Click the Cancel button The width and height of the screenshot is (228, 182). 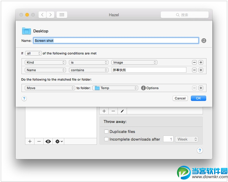click(180, 98)
